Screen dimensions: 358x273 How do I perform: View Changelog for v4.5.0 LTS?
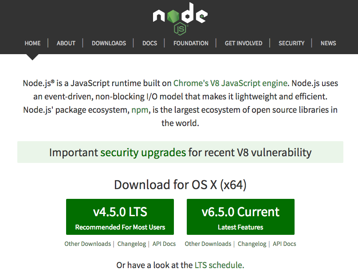point(132,244)
